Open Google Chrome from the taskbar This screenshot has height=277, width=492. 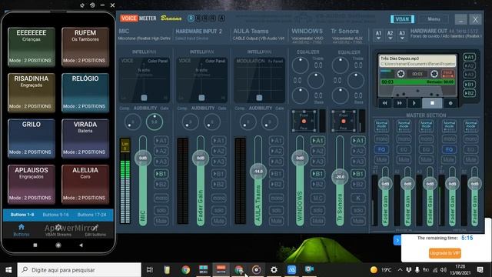click(x=185, y=270)
